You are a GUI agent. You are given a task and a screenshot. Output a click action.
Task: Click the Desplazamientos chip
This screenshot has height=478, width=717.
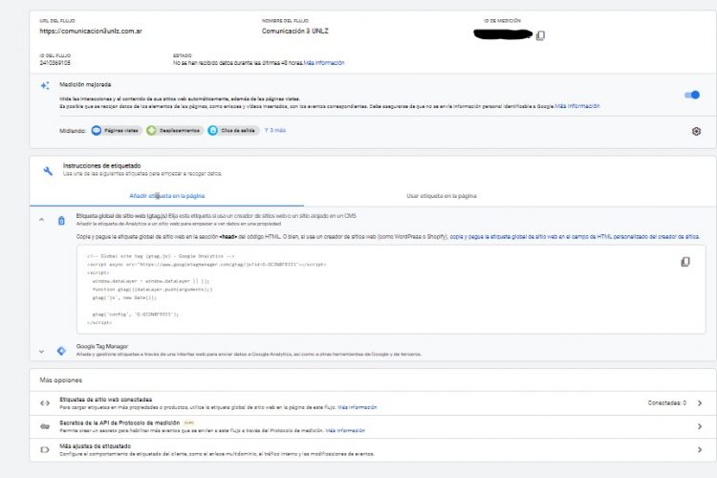click(x=174, y=130)
